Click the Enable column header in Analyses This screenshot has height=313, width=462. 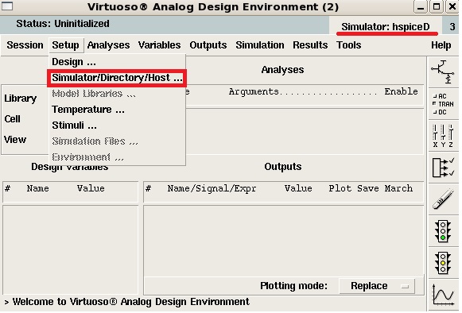point(401,91)
